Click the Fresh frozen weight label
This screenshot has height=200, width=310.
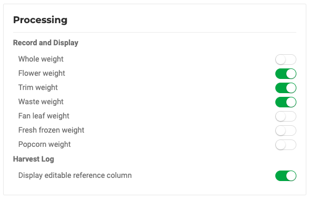(51, 131)
